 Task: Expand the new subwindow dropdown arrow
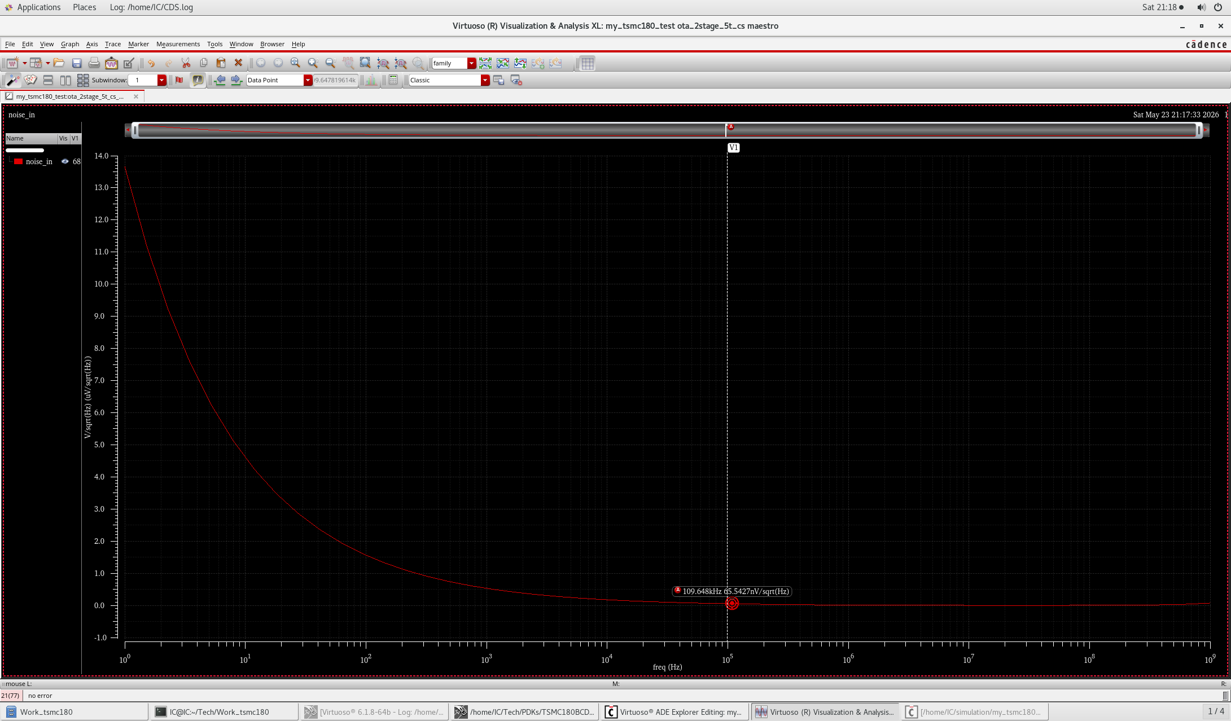point(47,63)
